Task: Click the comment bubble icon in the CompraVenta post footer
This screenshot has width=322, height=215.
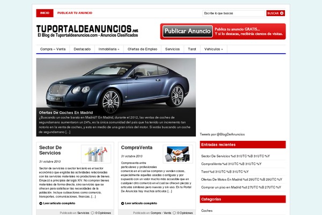Action: point(174,213)
